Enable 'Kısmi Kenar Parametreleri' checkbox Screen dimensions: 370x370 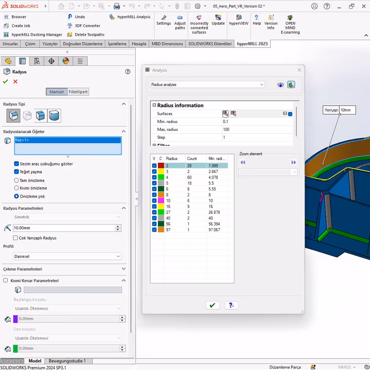coord(5,280)
